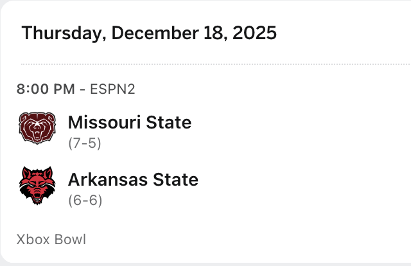This screenshot has width=411, height=266.
Task: Click the dash between 8:00 PM and ESPN2
Action: pos(83,89)
